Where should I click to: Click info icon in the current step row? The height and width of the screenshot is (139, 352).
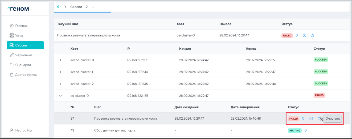point(305,35)
